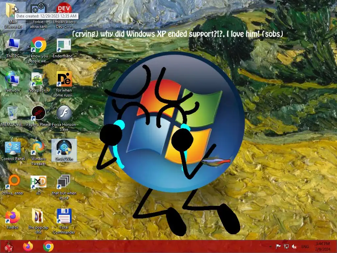Launch Chrome shortcut 'i know you people we...'
337x253 pixels.
(38, 50)
